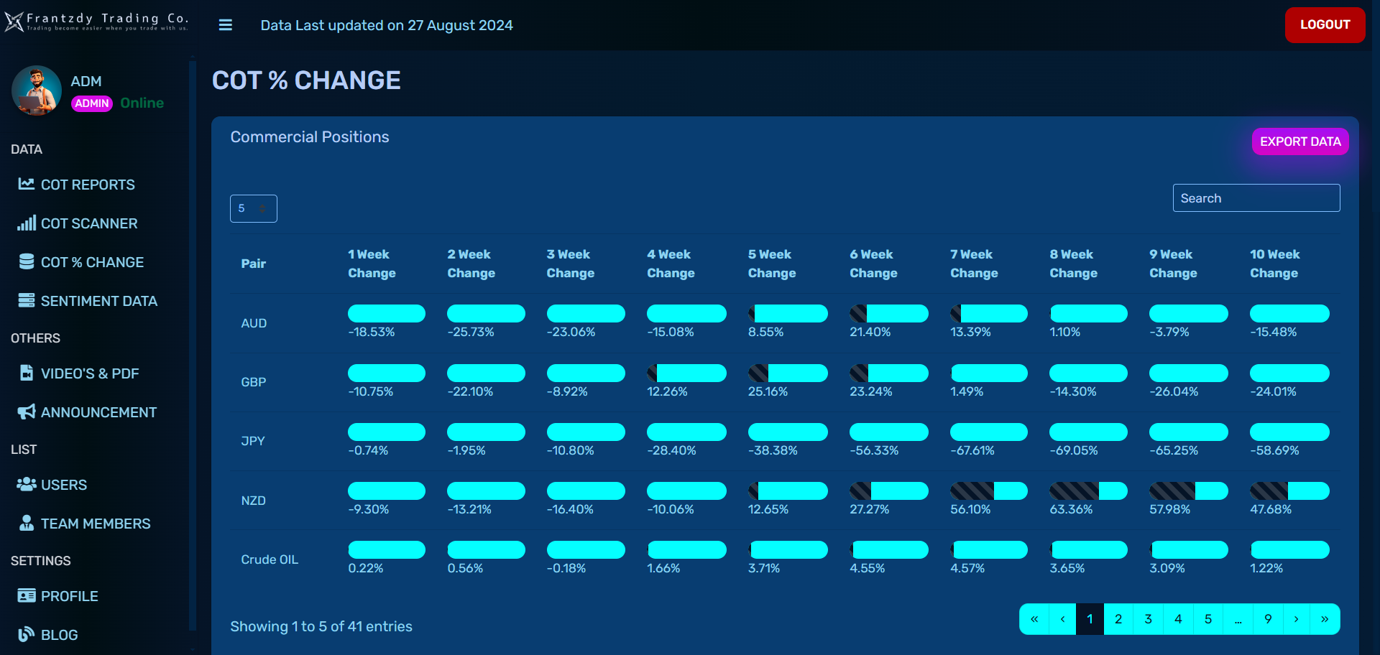
Task: Click the JPY pair row label
Action: click(x=253, y=441)
